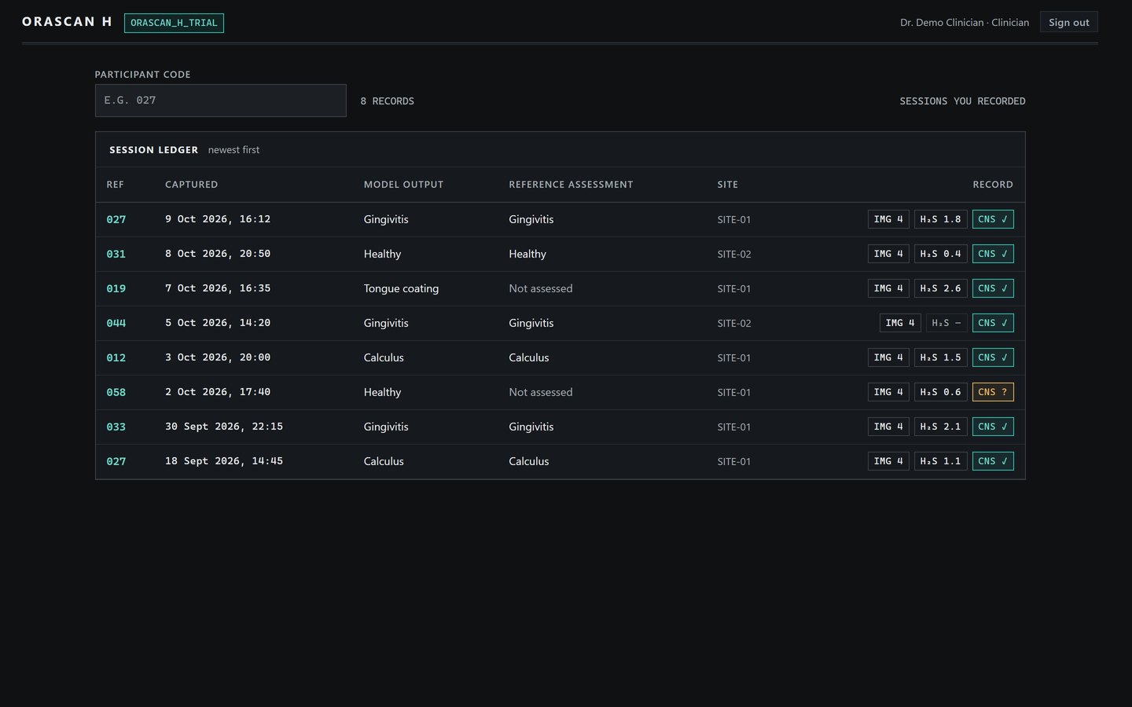
Task: Click the H₂S 0.4 badge
Action: click(940, 254)
